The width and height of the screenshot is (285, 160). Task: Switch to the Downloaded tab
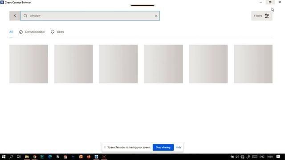(x=32, y=32)
